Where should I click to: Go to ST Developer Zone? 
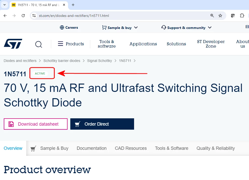(211, 44)
